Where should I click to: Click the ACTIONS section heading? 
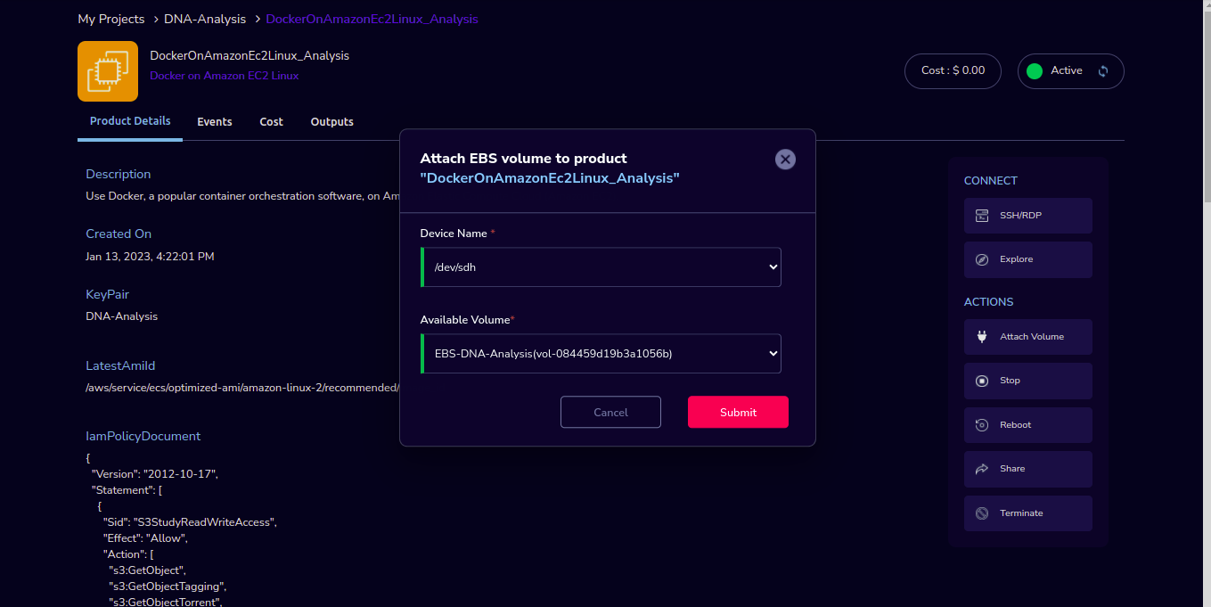(989, 302)
